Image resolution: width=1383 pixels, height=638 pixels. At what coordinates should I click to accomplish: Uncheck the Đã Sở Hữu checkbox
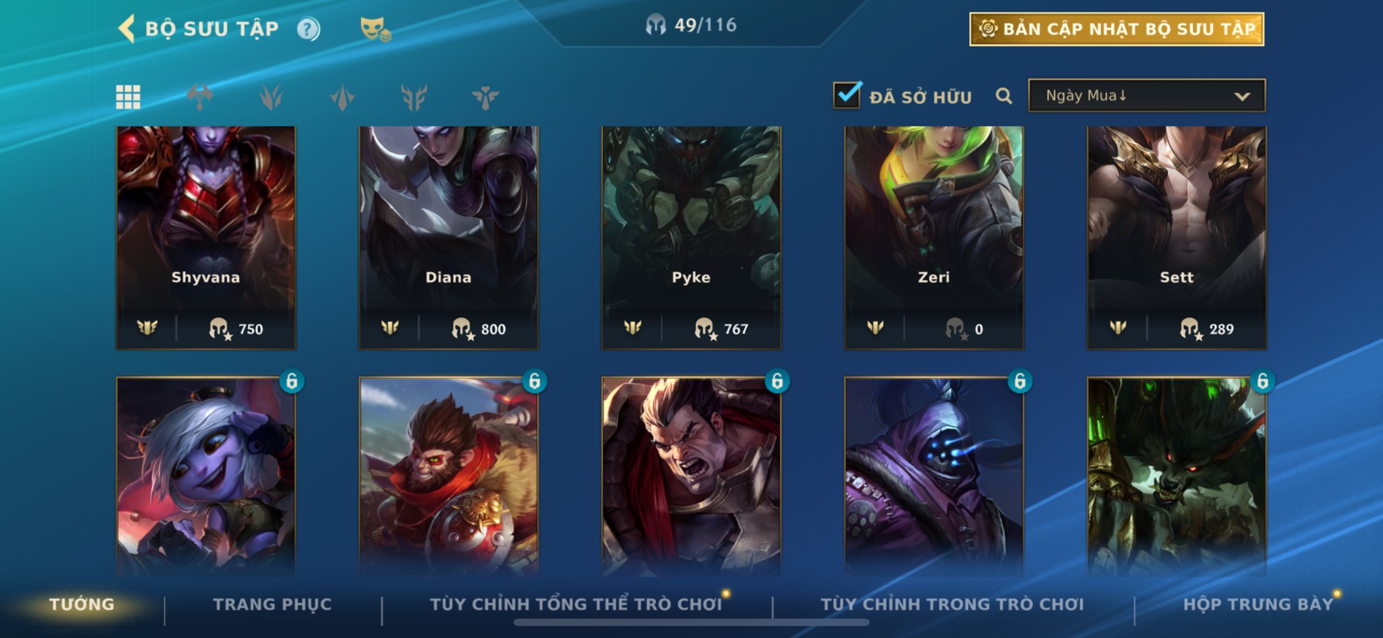pyautogui.click(x=847, y=95)
